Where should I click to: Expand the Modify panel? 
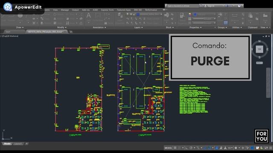point(61,27)
